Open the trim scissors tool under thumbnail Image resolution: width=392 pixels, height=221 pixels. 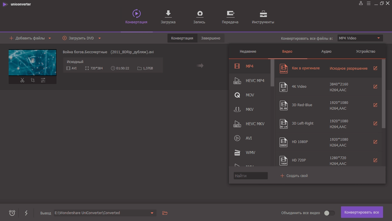pyautogui.click(x=22, y=80)
